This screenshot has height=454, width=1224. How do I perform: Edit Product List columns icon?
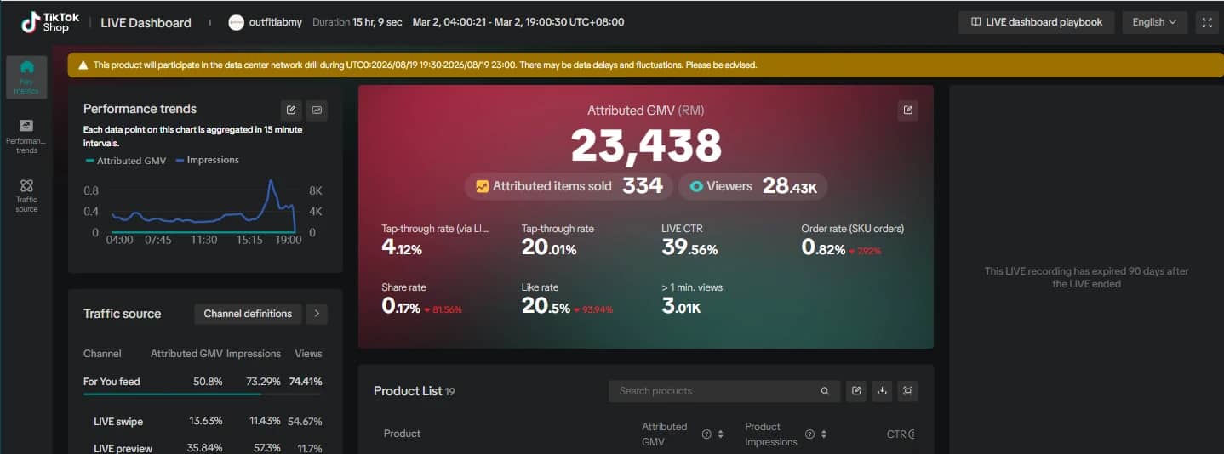click(857, 391)
